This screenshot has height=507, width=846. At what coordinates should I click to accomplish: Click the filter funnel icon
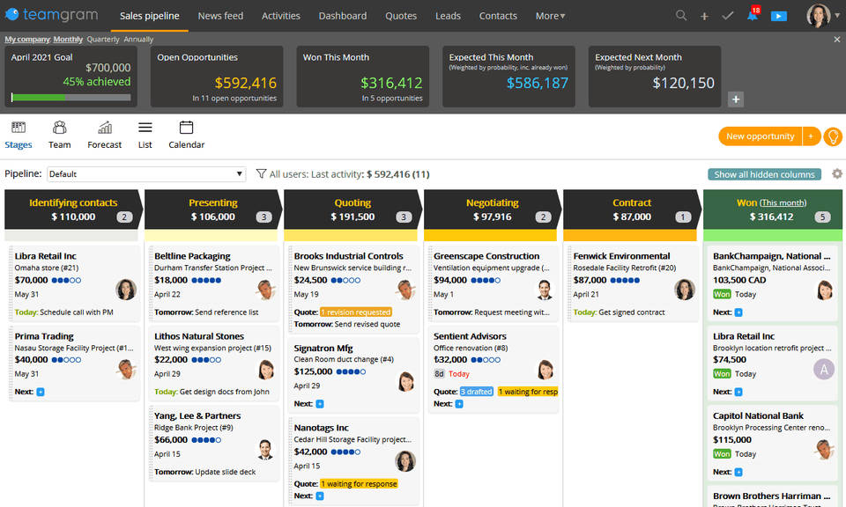tap(261, 173)
